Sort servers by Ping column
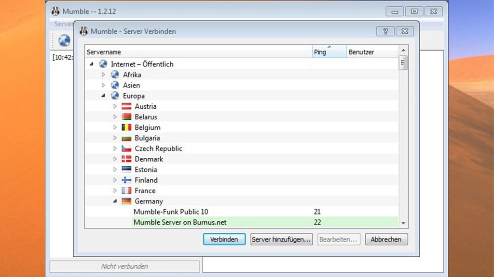494x277 pixels. coord(329,52)
